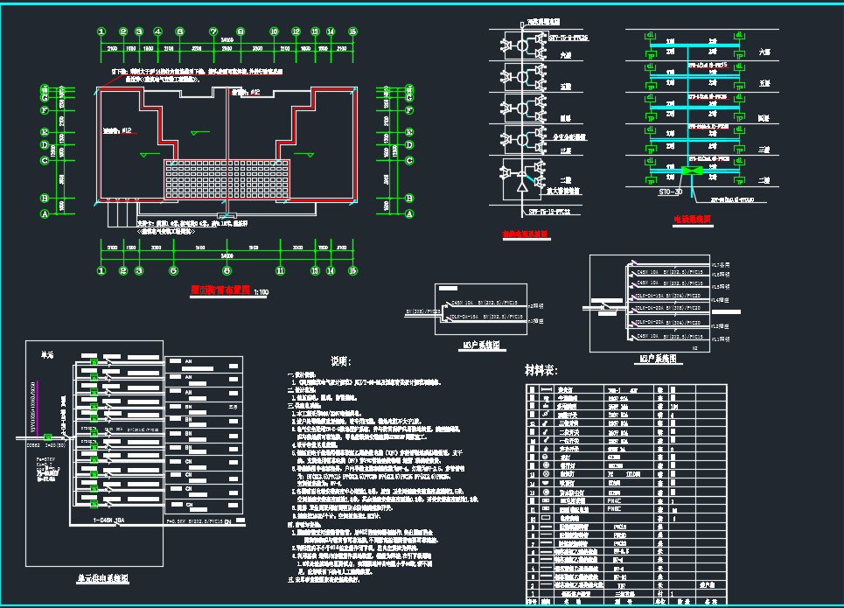The image size is (844, 608).
Task: Click grid axis bubble 10
Action: click(274, 31)
